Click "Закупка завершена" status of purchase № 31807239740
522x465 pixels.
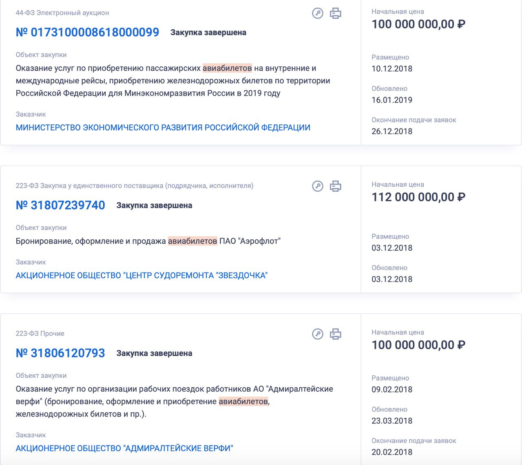pyautogui.click(x=154, y=206)
